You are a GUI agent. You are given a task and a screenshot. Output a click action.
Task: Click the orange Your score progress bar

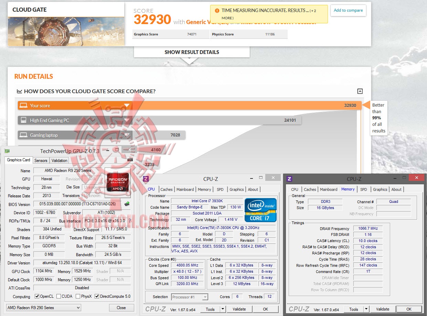pos(190,106)
